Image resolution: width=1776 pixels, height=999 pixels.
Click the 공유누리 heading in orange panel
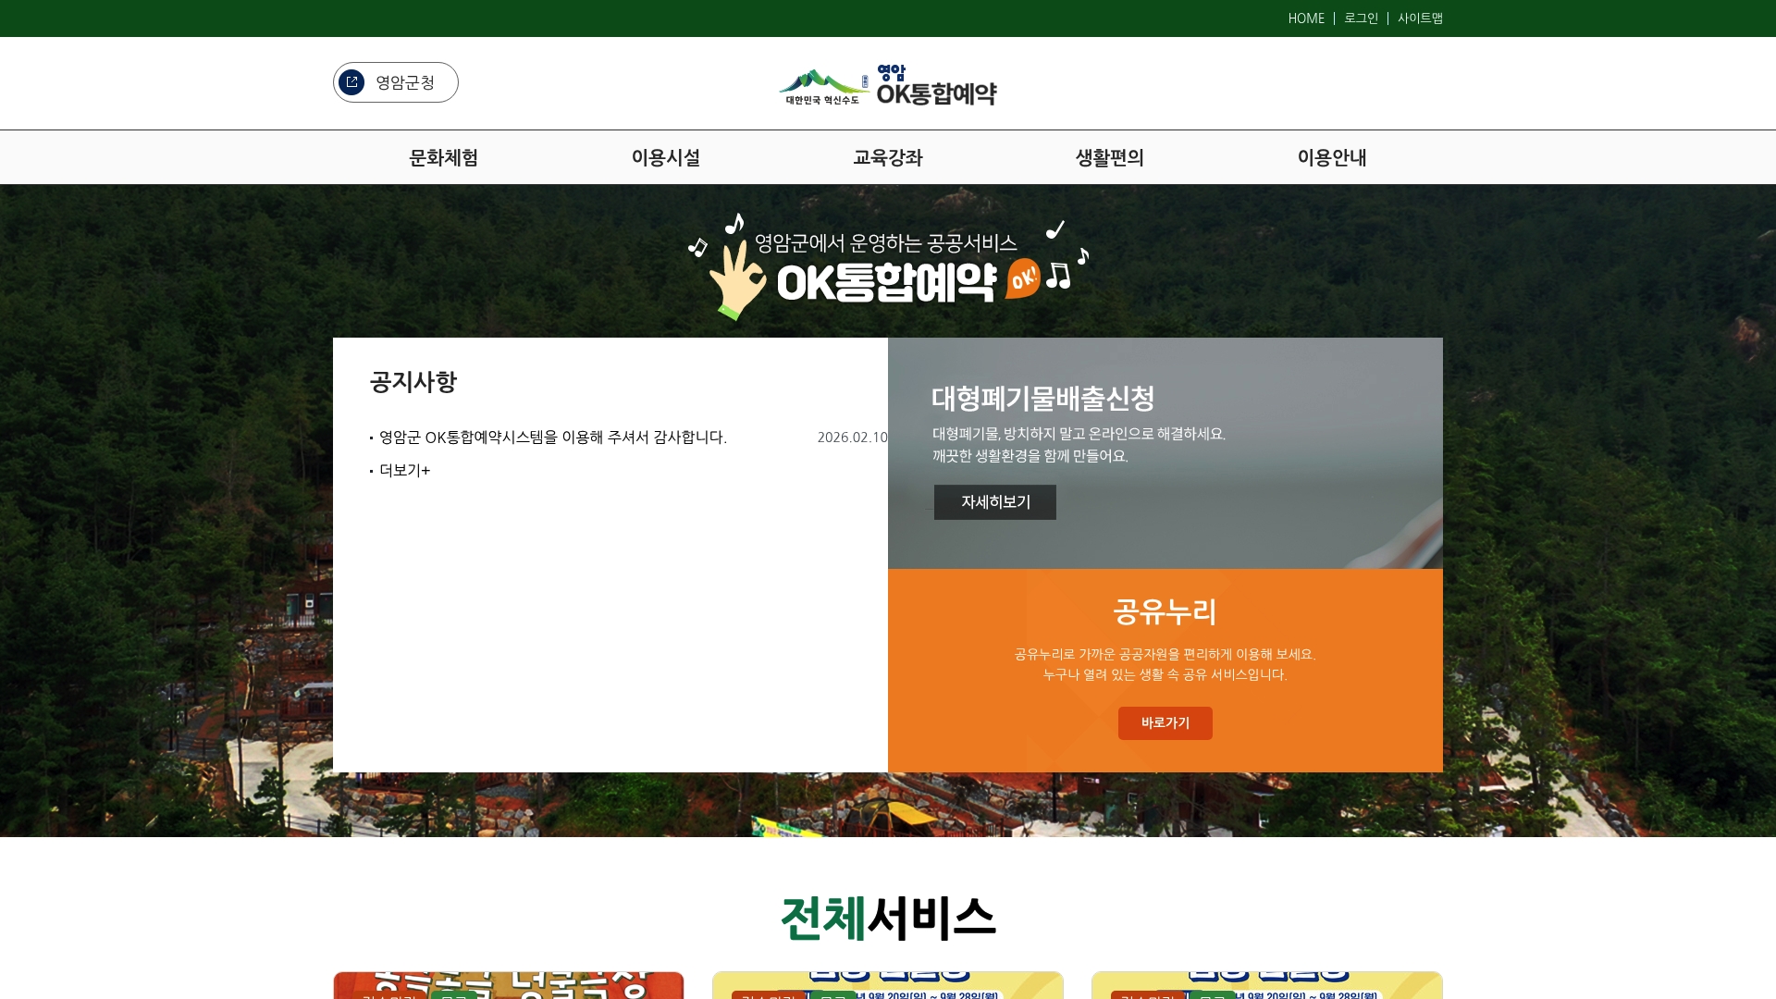1165,611
